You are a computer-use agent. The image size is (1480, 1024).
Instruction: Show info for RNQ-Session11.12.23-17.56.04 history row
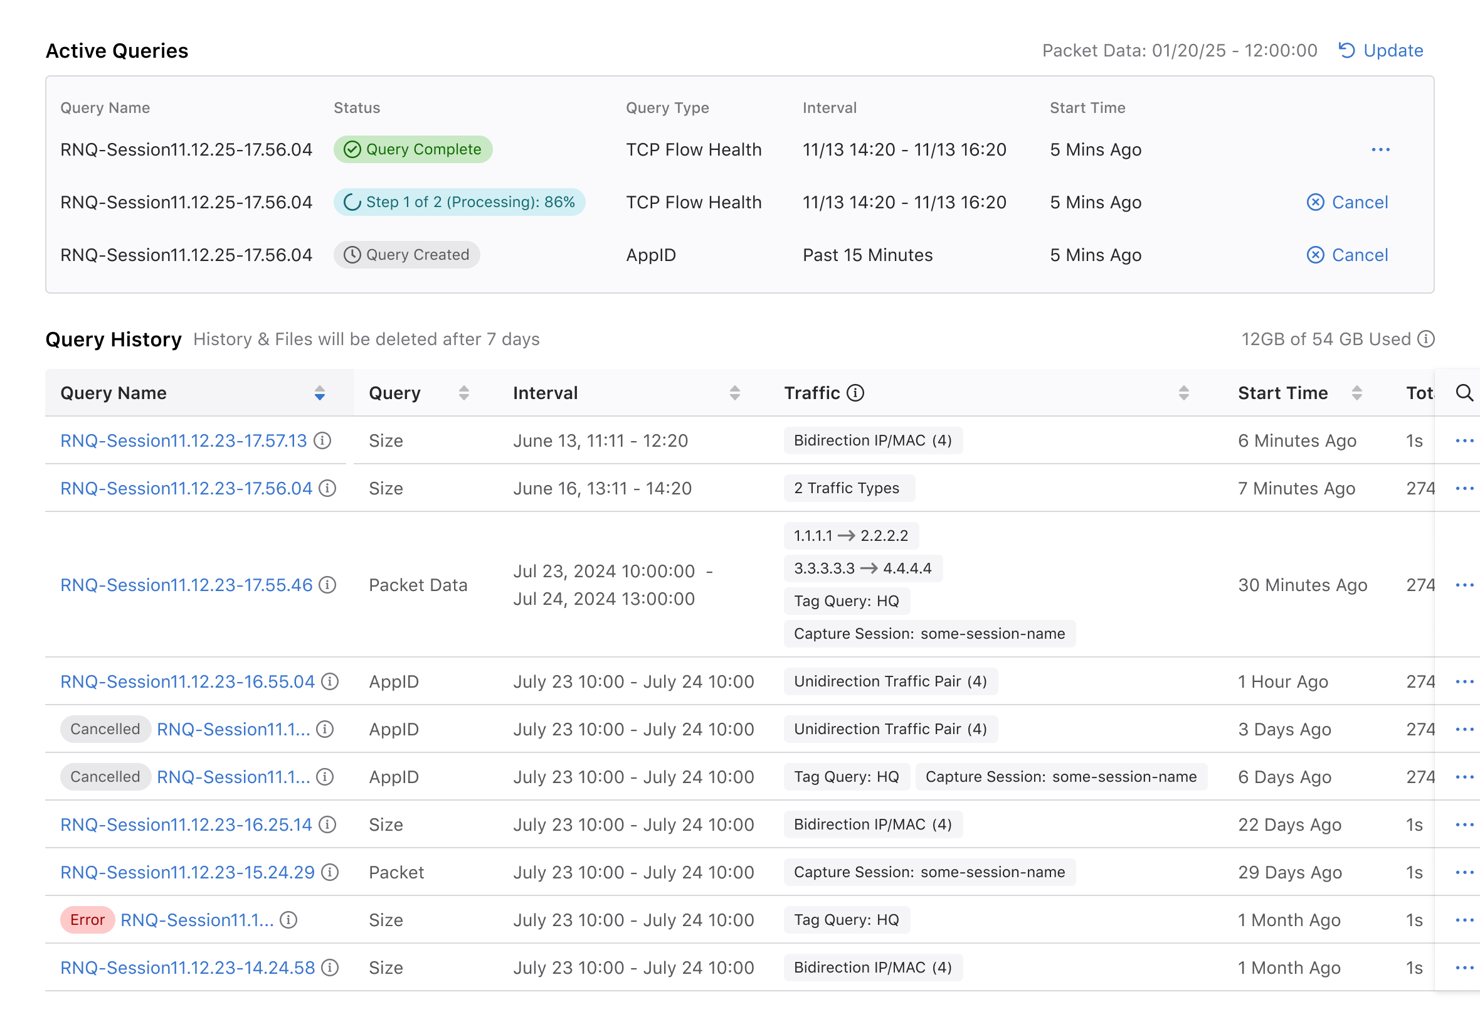(328, 488)
